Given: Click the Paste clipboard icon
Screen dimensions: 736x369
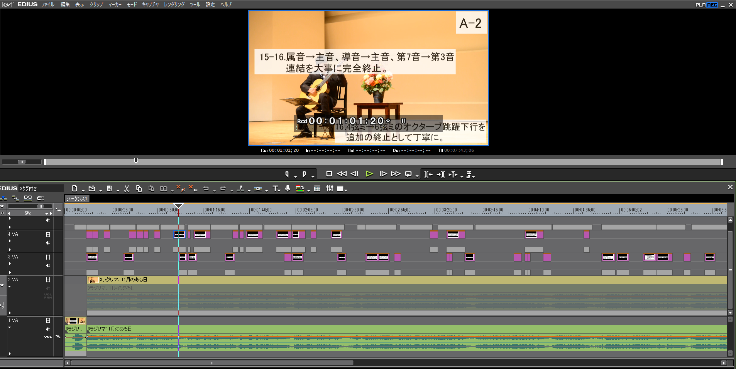Looking at the screenshot, I should coord(151,188).
